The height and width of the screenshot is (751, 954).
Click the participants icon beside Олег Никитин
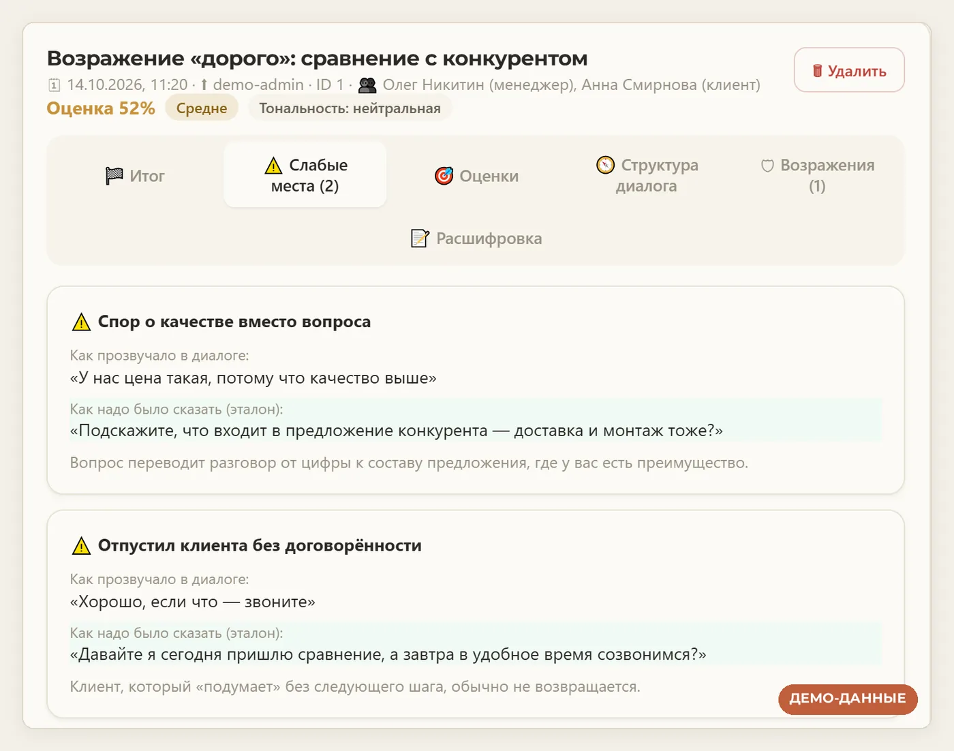pos(367,85)
